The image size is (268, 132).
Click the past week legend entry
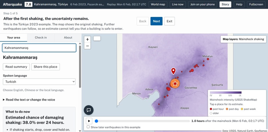point(248,109)
